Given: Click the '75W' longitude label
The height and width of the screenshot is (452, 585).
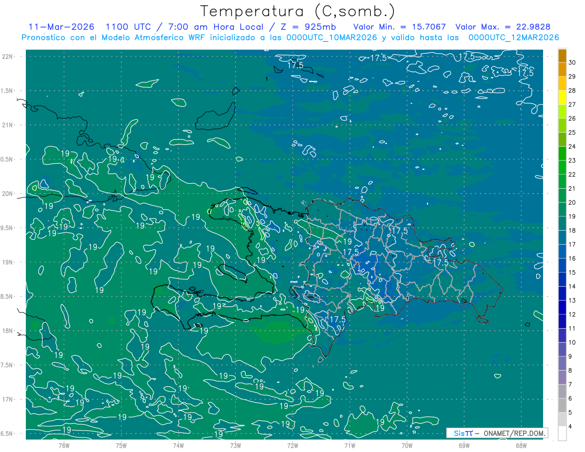Looking at the screenshot, I should point(121,445).
